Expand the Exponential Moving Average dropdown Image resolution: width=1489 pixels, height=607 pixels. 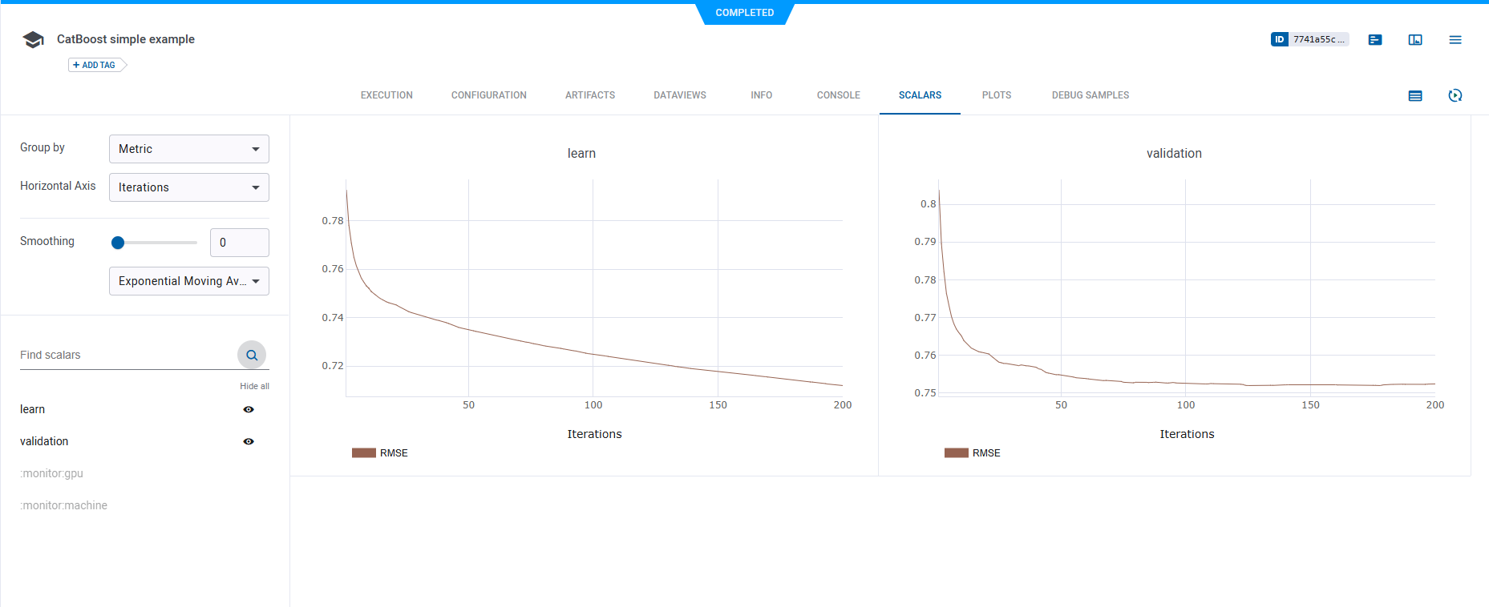[189, 281]
